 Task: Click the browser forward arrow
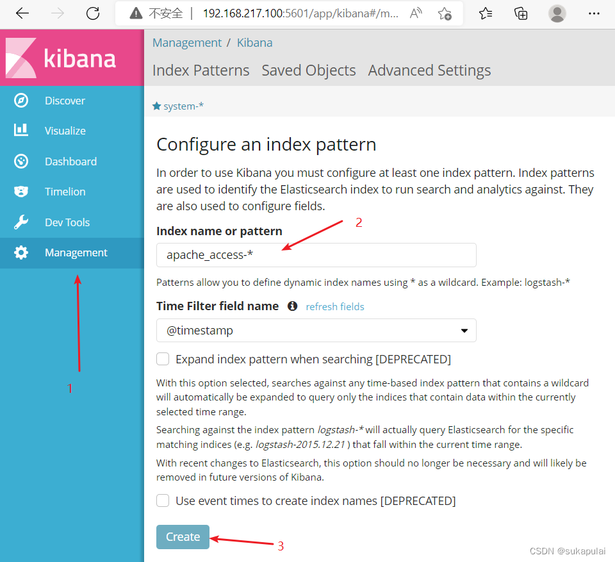58,13
